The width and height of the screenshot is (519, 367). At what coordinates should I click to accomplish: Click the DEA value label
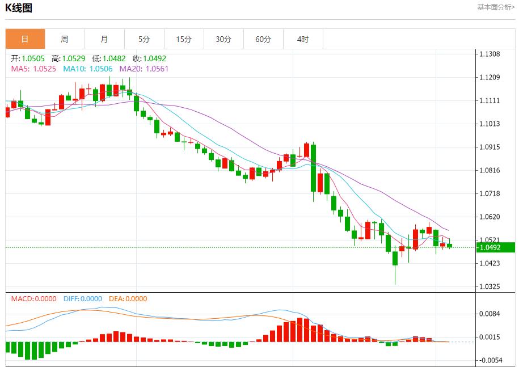pos(128,299)
